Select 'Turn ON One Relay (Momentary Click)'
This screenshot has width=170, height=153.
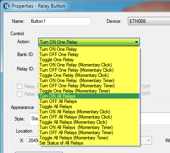pos(89,65)
